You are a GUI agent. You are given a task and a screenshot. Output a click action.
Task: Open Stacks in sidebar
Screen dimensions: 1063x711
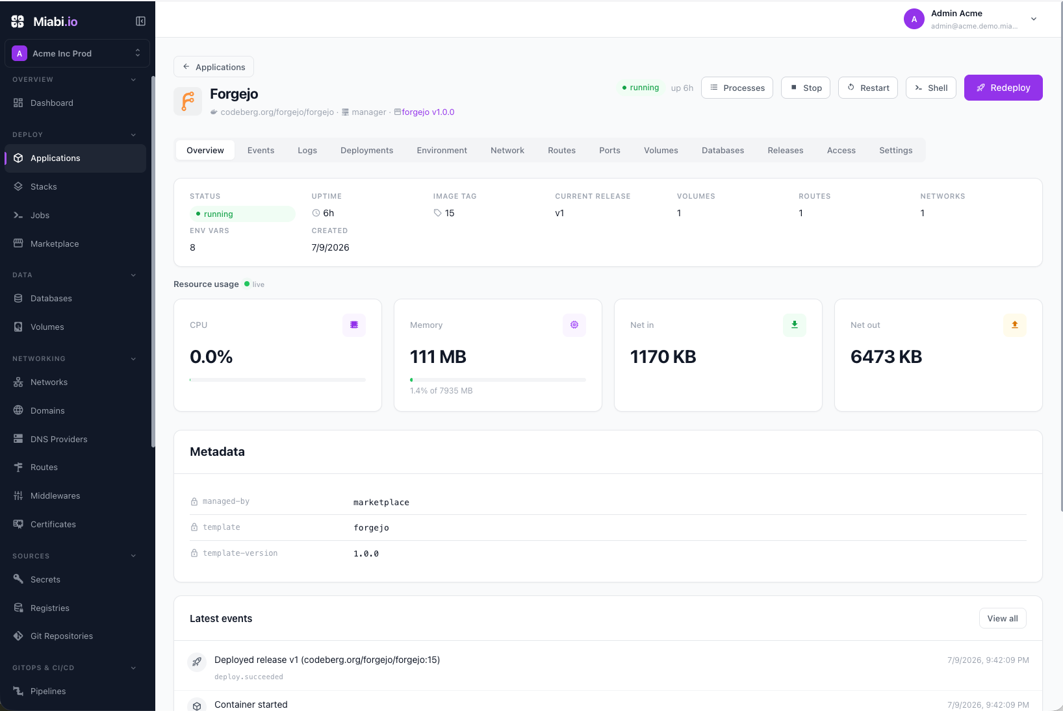75,186
